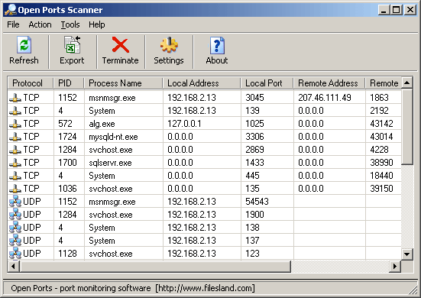Viewport: 421px width, 298px height.
Task: Sort by the Local Port column header
Action: pos(267,83)
